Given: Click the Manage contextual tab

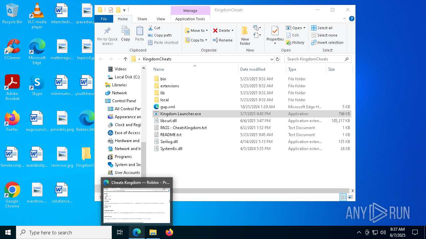Looking at the screenshot, I should click(x=190, y=11).
